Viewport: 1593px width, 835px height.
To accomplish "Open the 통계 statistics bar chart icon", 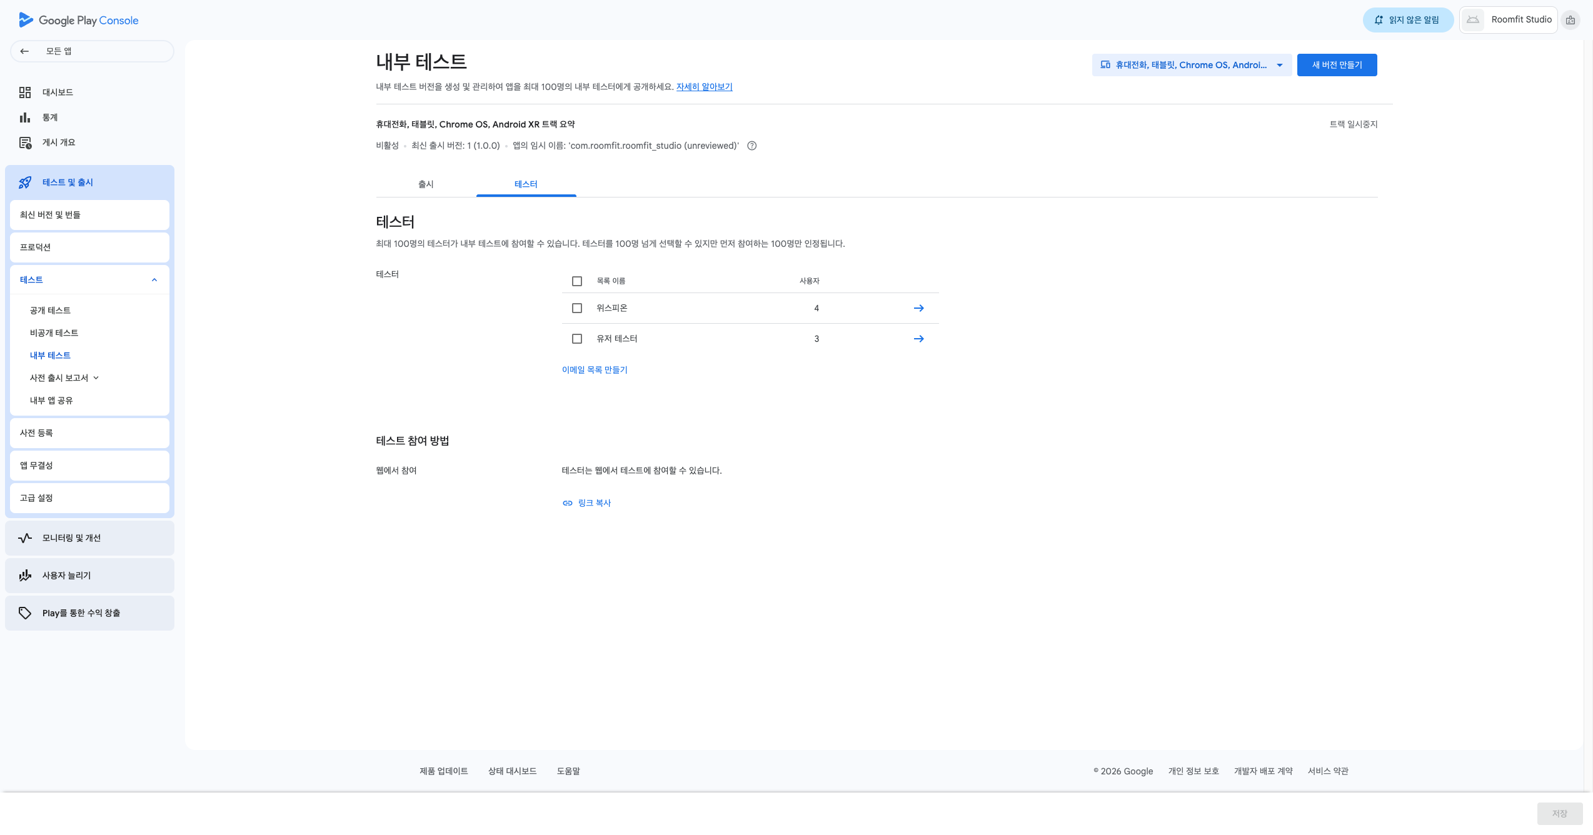I will tap(25, 117).
